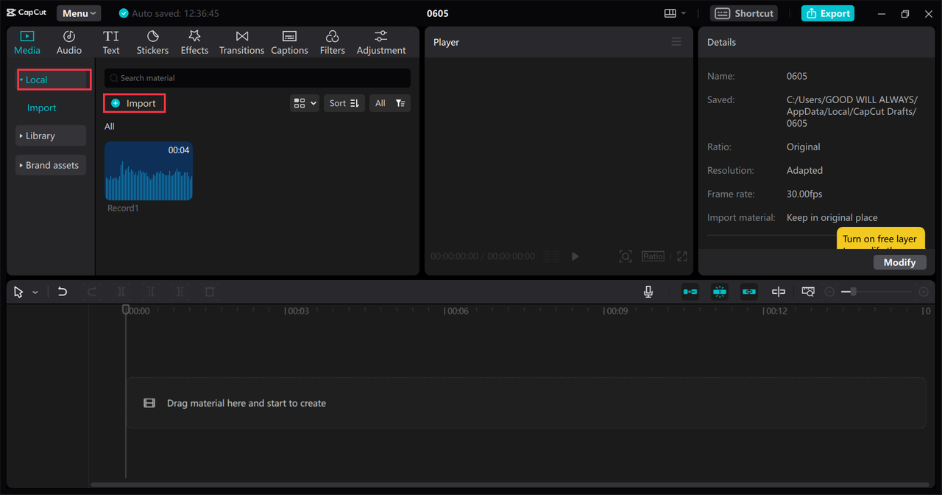Click the timeline cover settings icon

(x=808, y=292)
